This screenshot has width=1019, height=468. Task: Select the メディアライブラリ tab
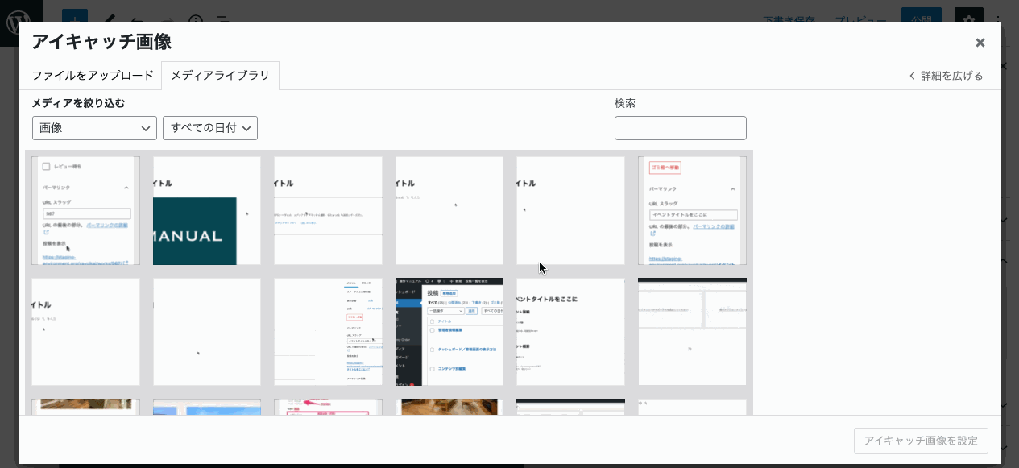tap(220, 76)
